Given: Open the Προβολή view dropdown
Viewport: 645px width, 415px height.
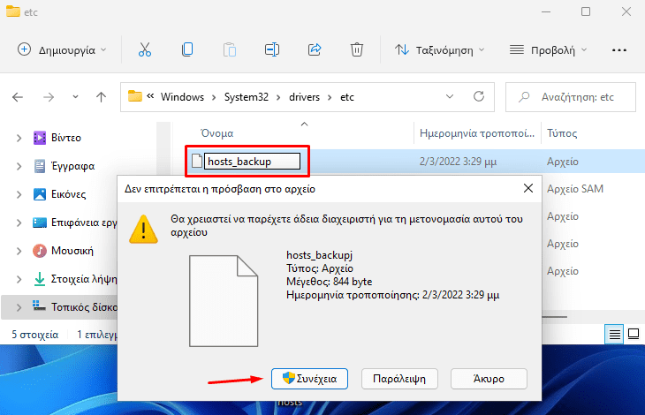Looking at the screenshot, I should point(549,50).
